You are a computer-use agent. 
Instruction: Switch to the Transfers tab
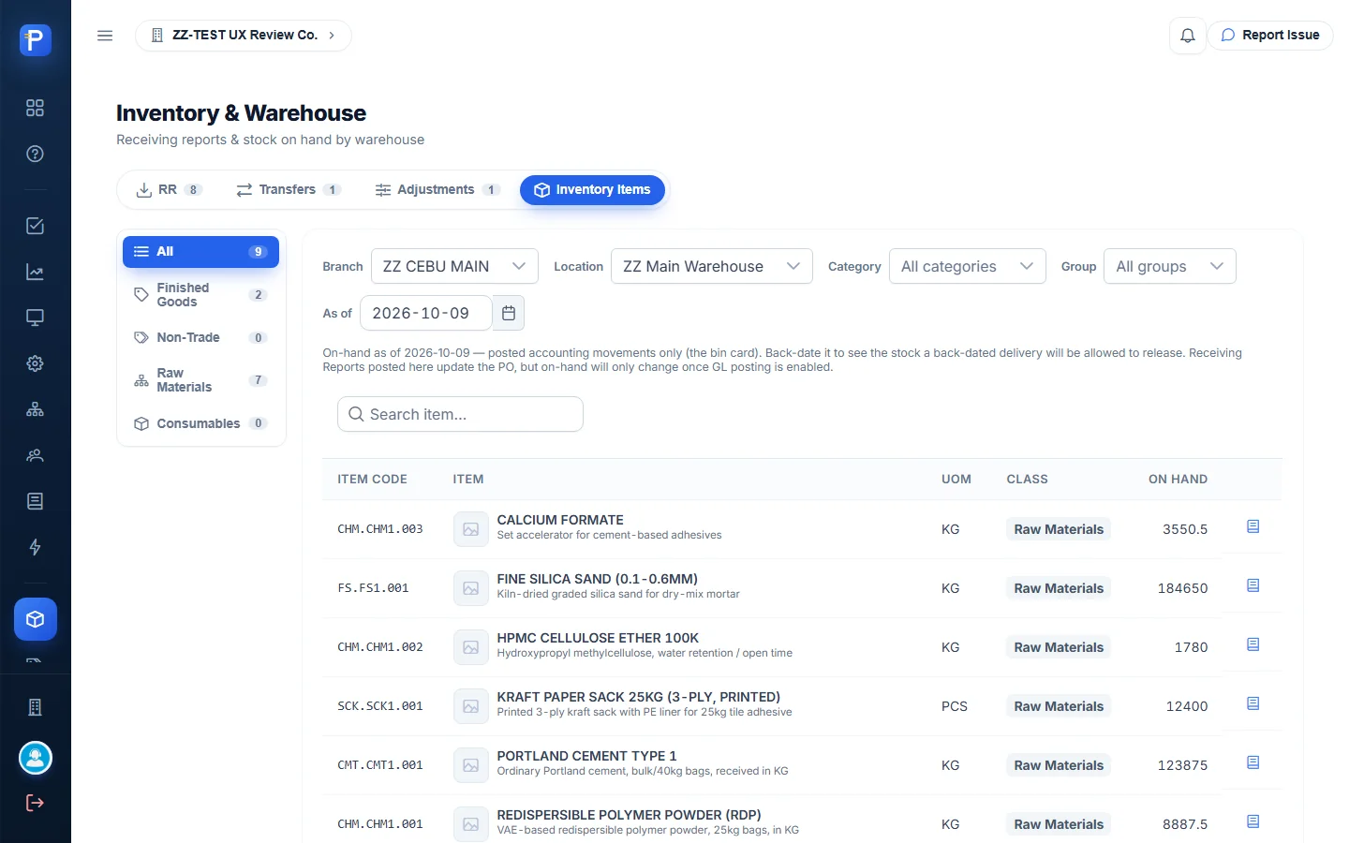[x=288, y=190]
